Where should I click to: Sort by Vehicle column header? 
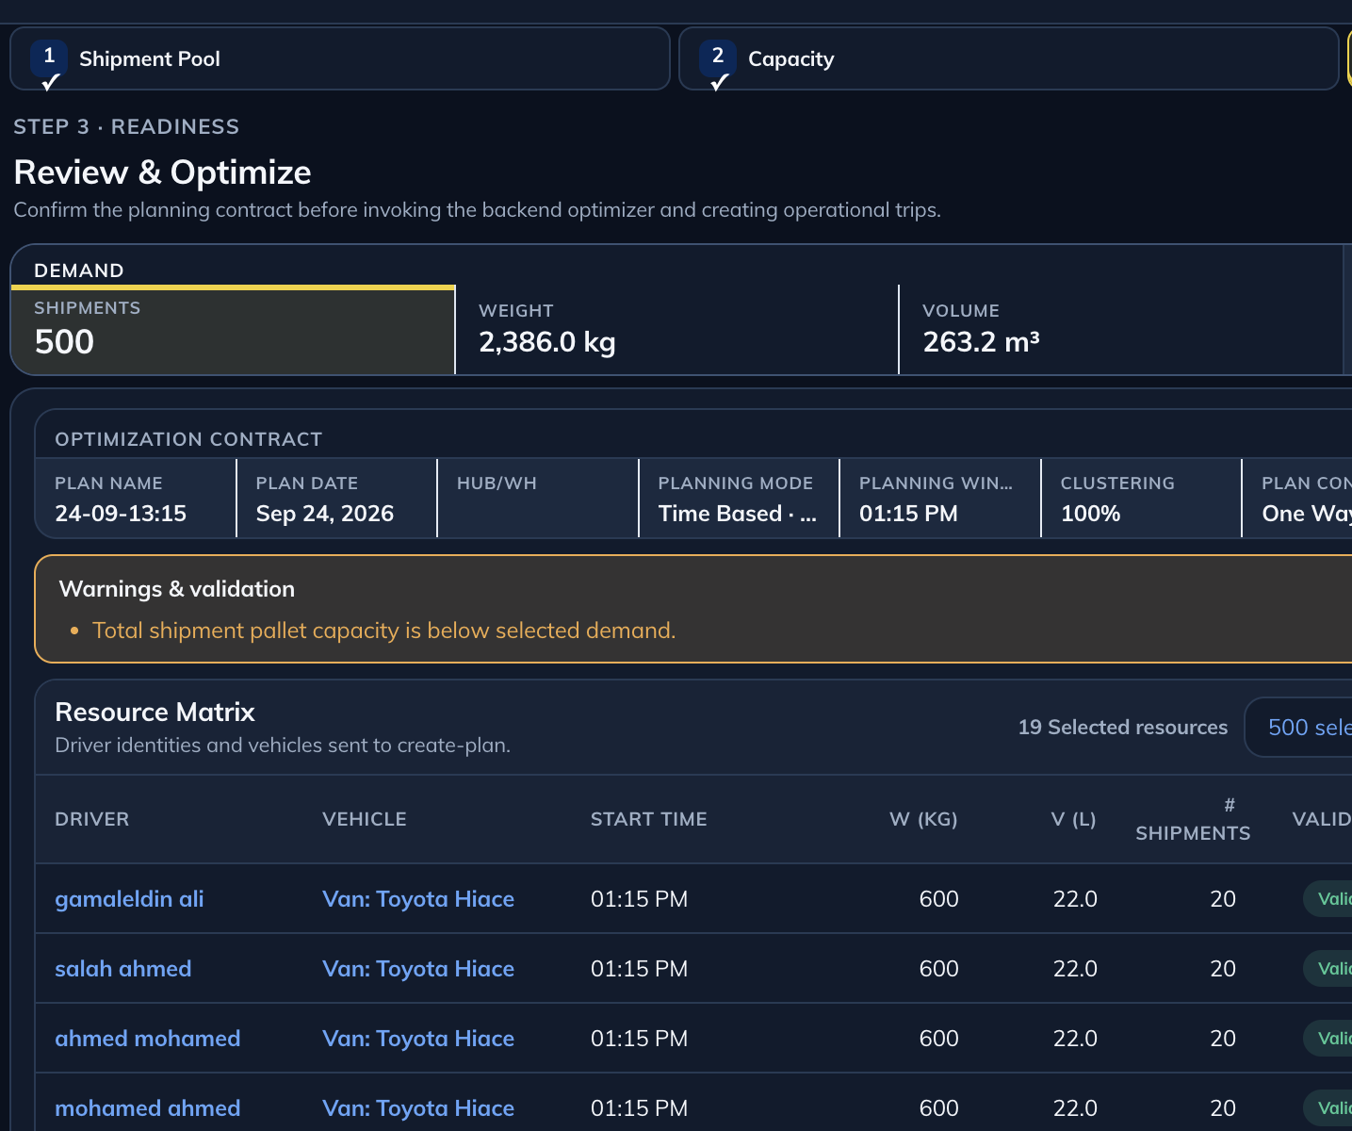[365, 819]
